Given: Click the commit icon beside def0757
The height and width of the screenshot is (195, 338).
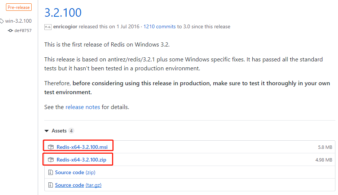Looking at the screenshot, I should (10, 31).
